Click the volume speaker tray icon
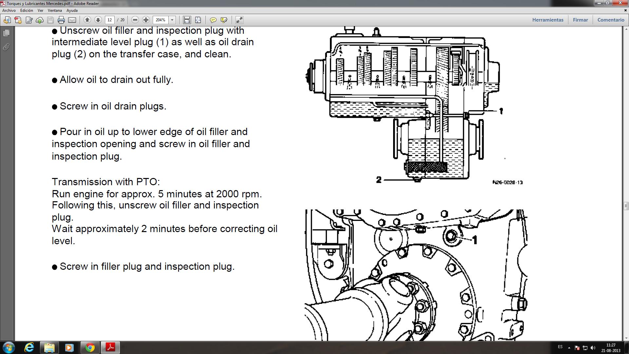 click(593, 348)
